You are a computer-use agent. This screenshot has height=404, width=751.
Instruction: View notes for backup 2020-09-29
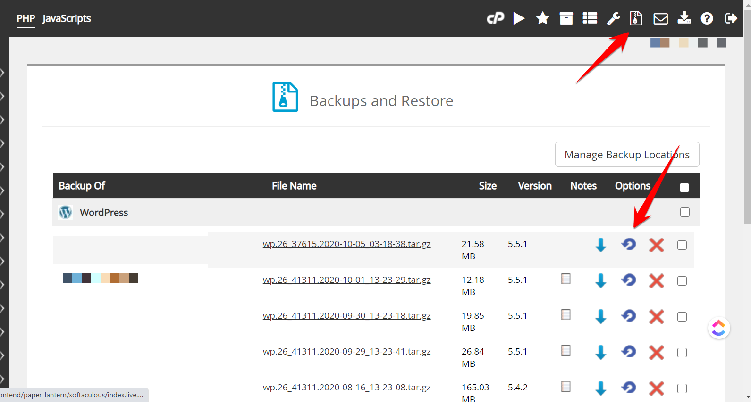[x=565, y=350]
